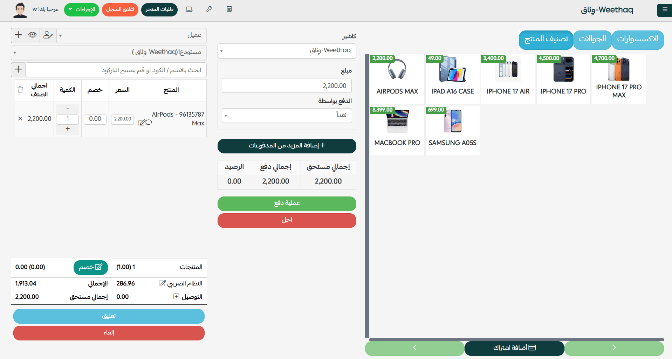Edit the tax system with pencil icon

click(x=162, y=283)
